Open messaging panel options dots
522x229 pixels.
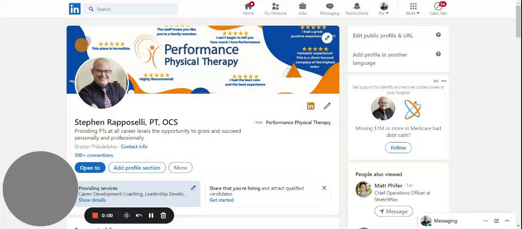485,221
